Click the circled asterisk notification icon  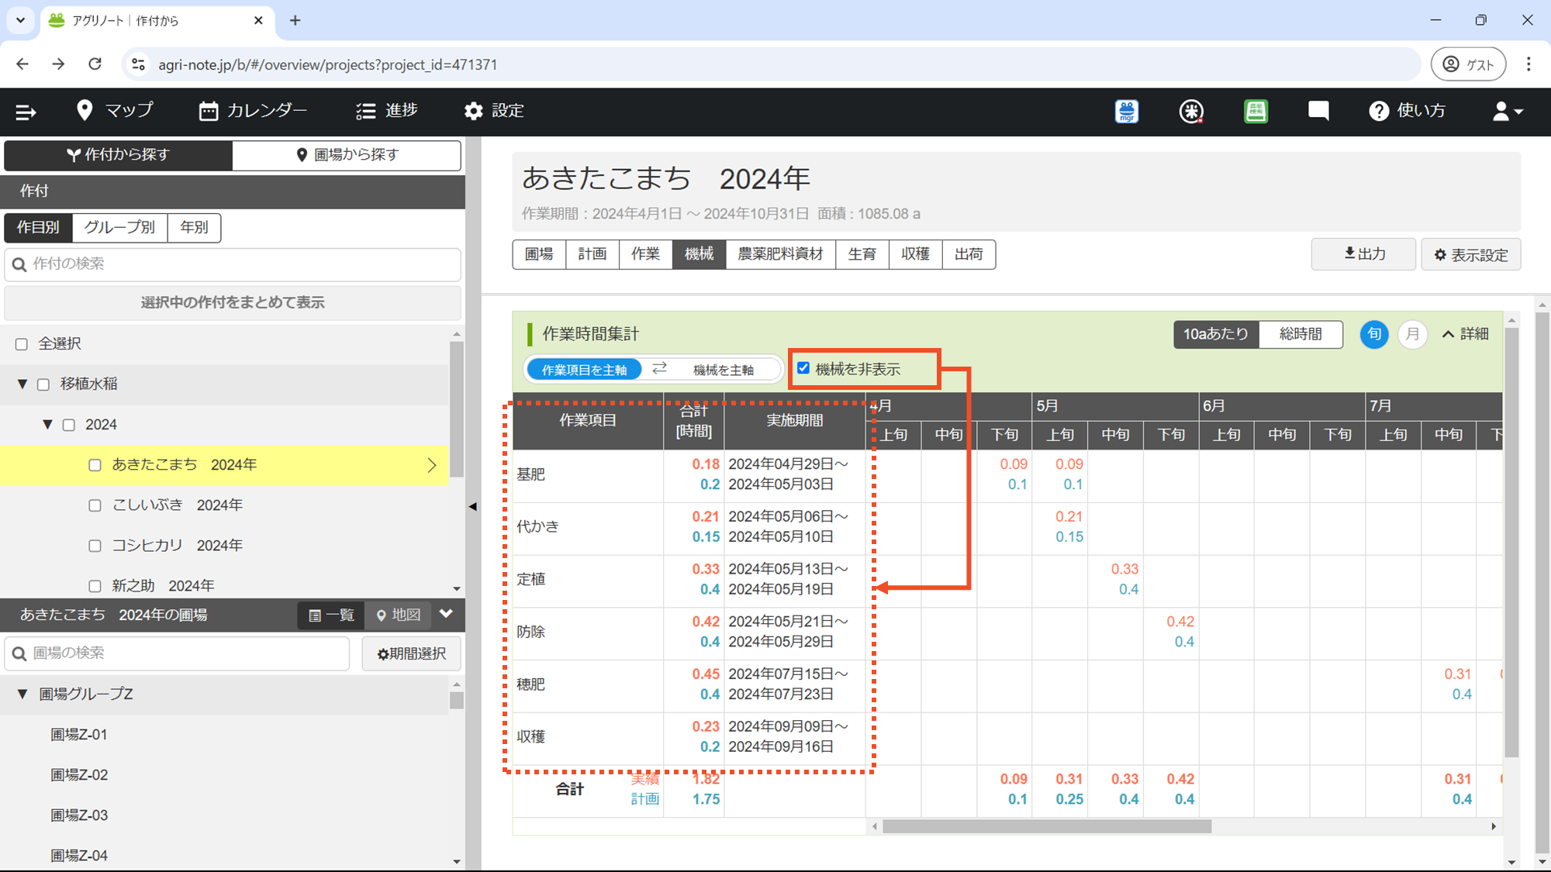click(x=1191, y=112)
